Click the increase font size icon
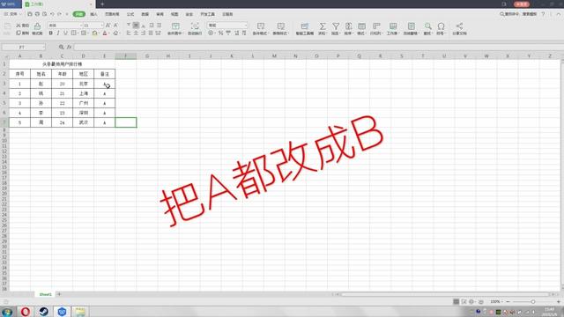 pyautogui.click(x=108, y=26)
